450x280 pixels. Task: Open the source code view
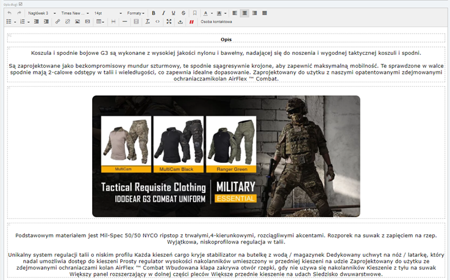click(157, 21)
